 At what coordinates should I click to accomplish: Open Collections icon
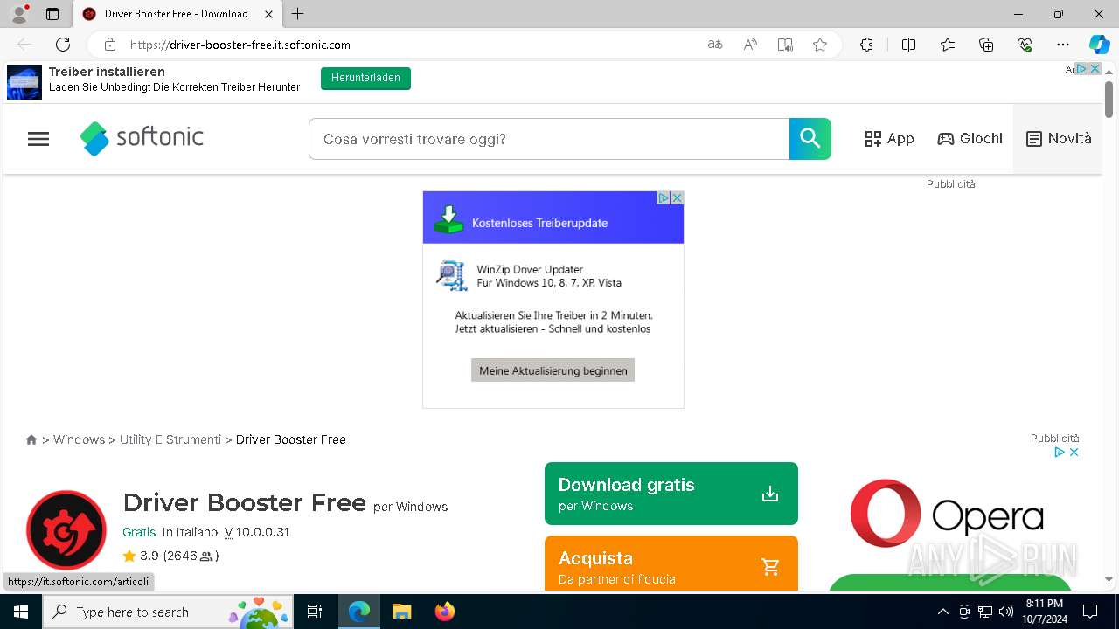(x=986, y=45)
